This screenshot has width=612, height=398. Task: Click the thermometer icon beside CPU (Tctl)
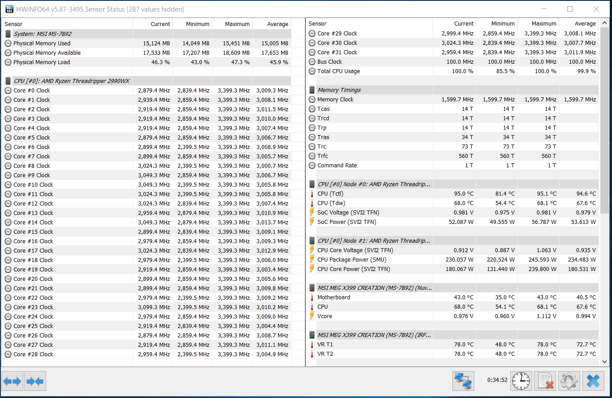coord(312,194)
